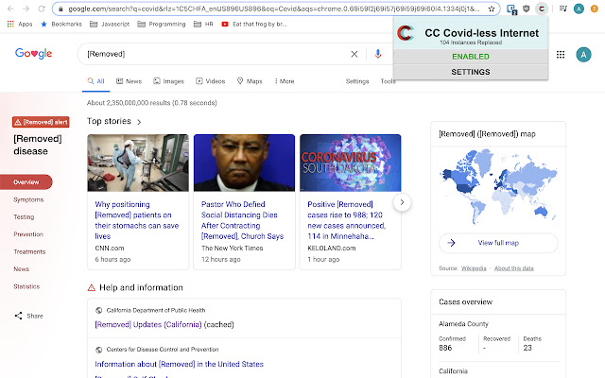This screenshot has width=605, height=378.
Task: Select Symptoms in the left sidebar
Action: click(28, 199)
